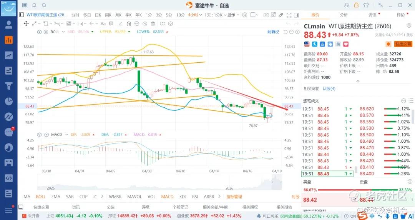
Task: Enter fullscreen chart mode icon
Action: (289, 15)
